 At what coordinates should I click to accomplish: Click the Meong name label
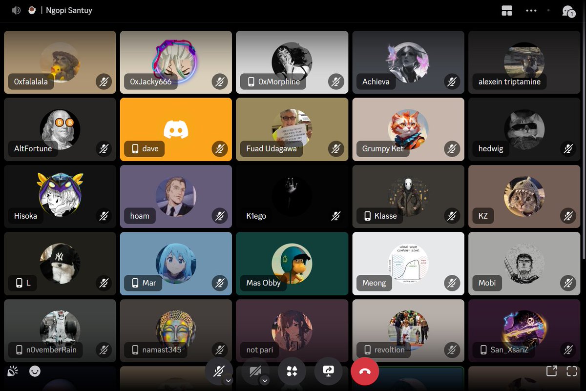click(x=374, y=283)
